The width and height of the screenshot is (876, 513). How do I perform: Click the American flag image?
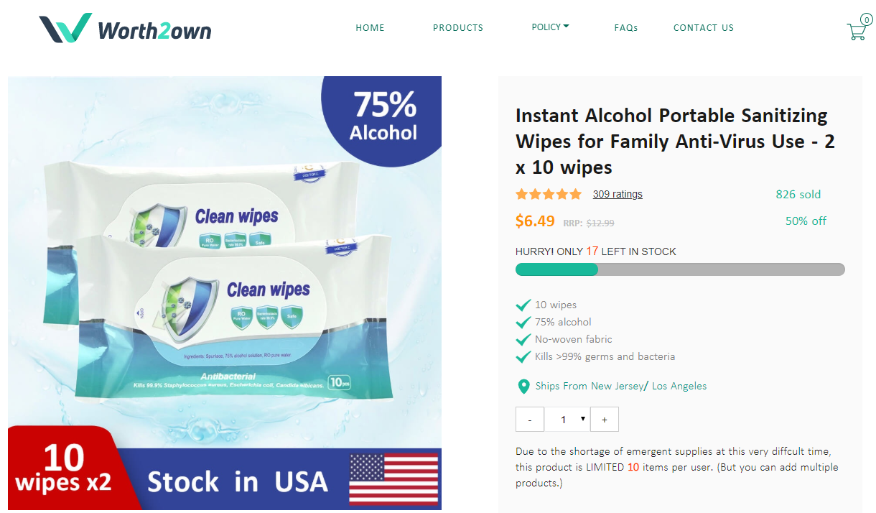coord(393,479)
